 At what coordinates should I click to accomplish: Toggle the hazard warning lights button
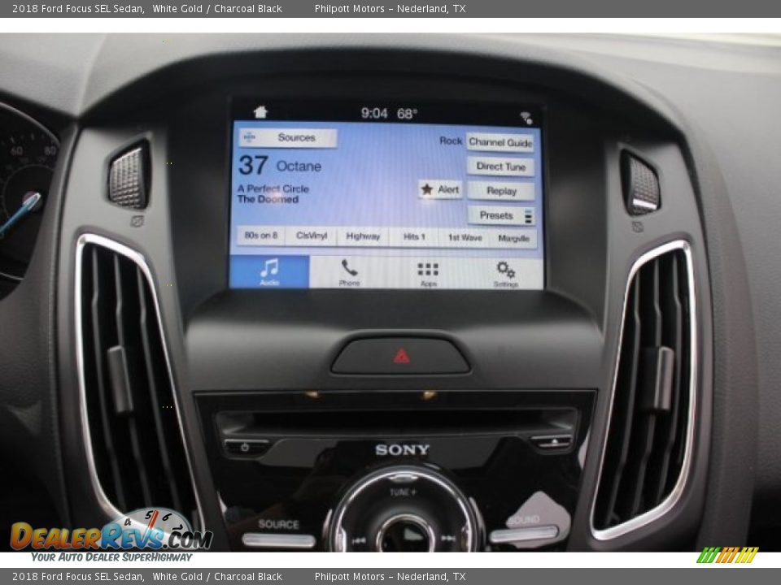click(399, 353)
